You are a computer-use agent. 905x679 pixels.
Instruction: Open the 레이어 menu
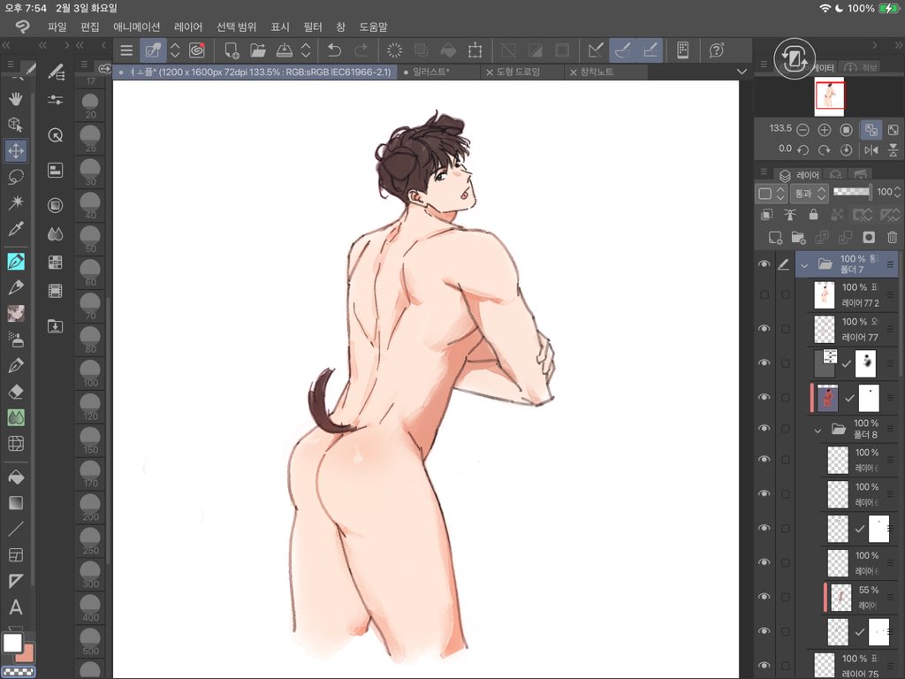pyautogui.click(x=188, y=27)
